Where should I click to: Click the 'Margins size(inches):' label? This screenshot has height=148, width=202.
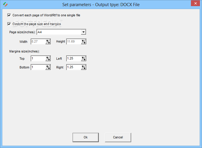24,51
